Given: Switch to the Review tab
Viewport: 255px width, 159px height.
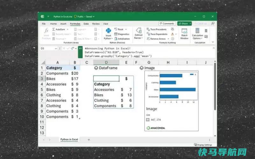Looking at the screenshot, I should [x=96, y=24].
